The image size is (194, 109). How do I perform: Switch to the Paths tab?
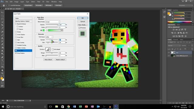coord(181,40)
